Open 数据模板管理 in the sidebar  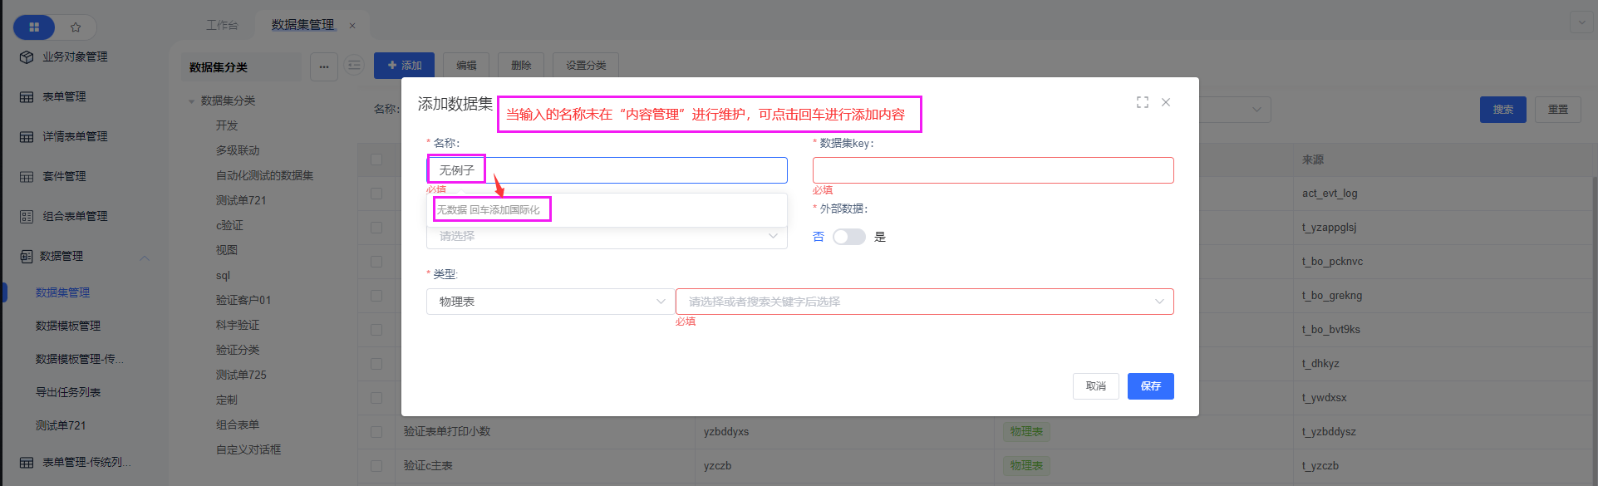68,326
